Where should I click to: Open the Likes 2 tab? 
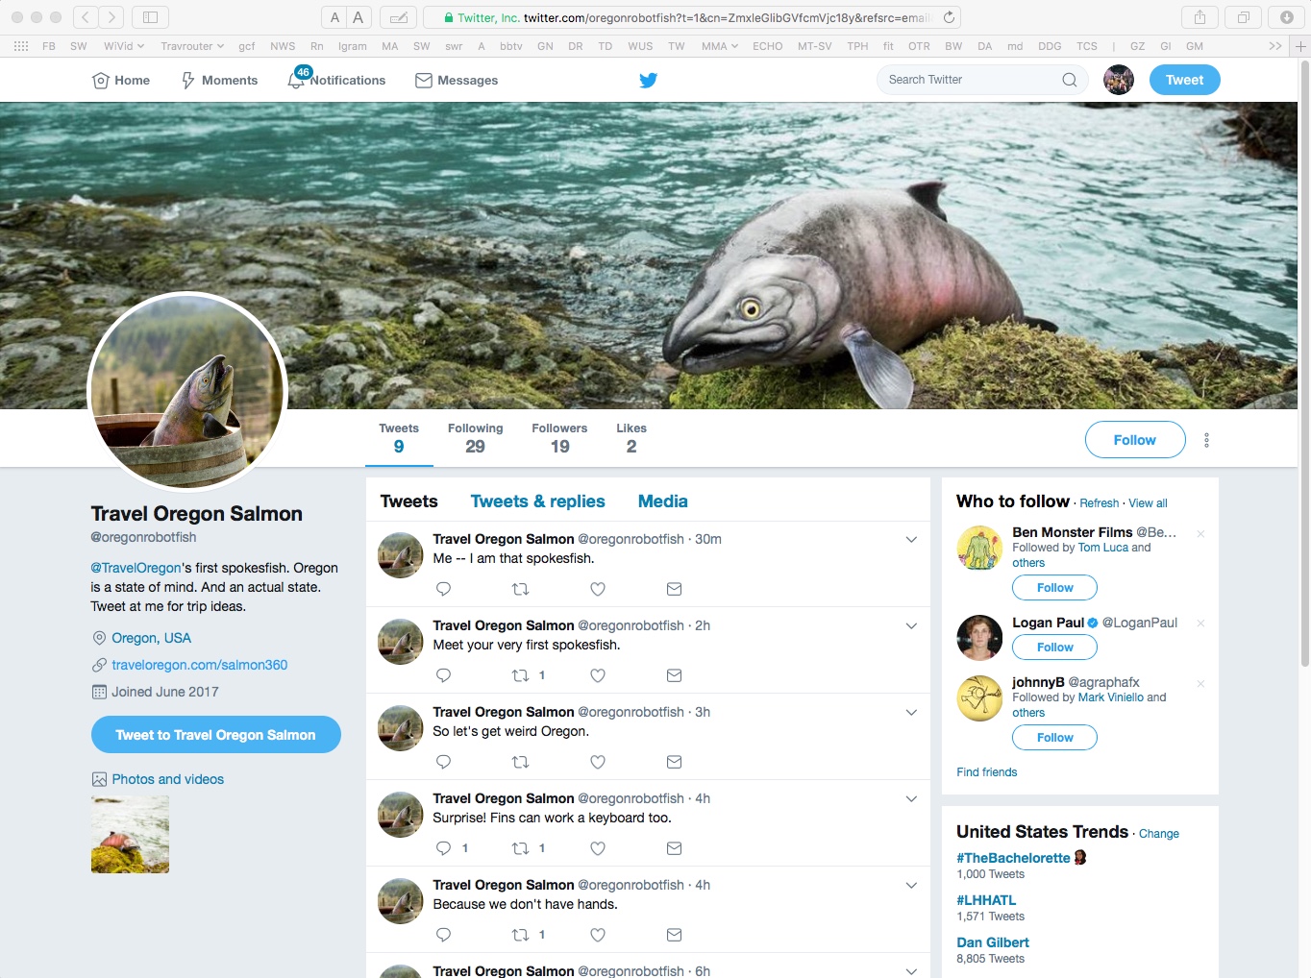coord(631,438)
